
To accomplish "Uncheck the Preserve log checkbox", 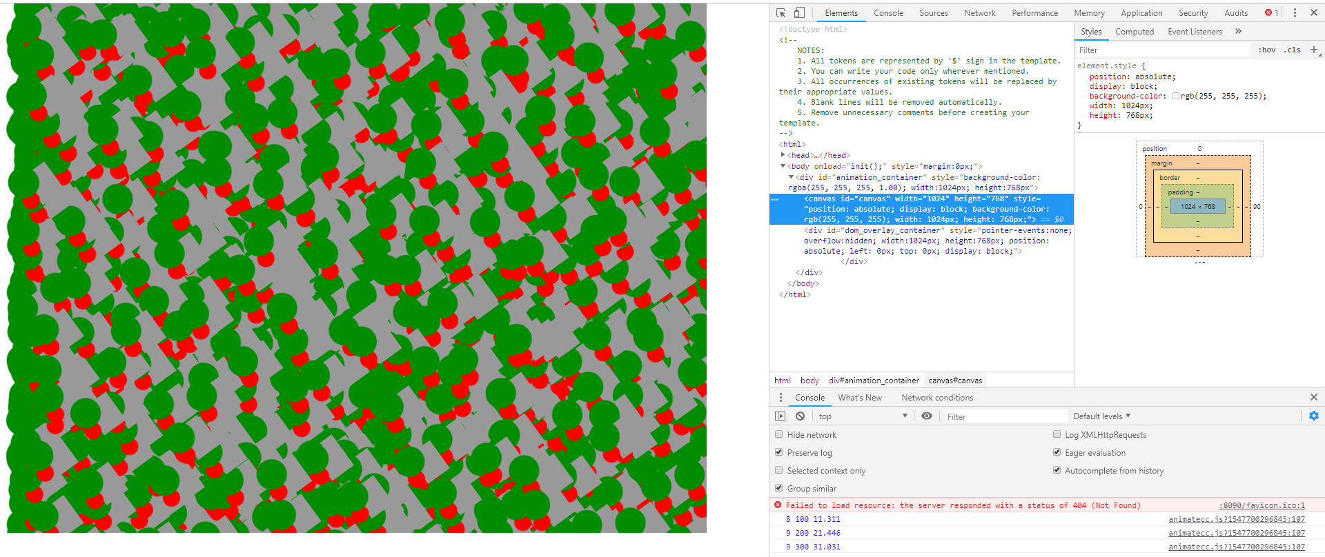I will pos(779,453).
